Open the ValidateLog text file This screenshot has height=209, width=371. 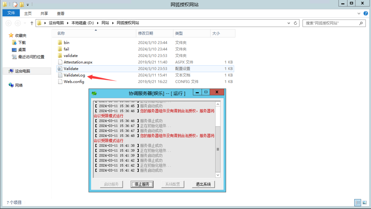coord(74,75)
